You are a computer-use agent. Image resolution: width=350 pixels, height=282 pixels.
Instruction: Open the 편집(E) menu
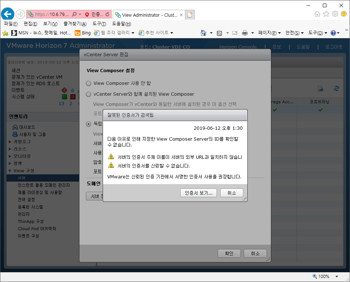[30, 24]
